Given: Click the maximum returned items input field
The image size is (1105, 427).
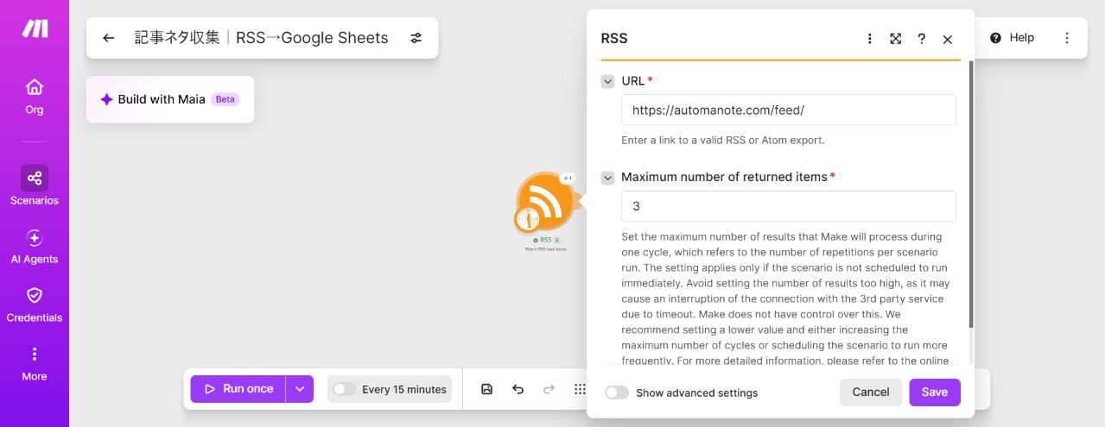Looking at the screenshot, I should [789, 206].
